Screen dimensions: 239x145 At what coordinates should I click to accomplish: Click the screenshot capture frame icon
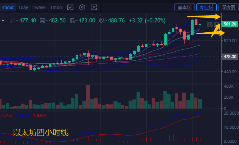94,7
